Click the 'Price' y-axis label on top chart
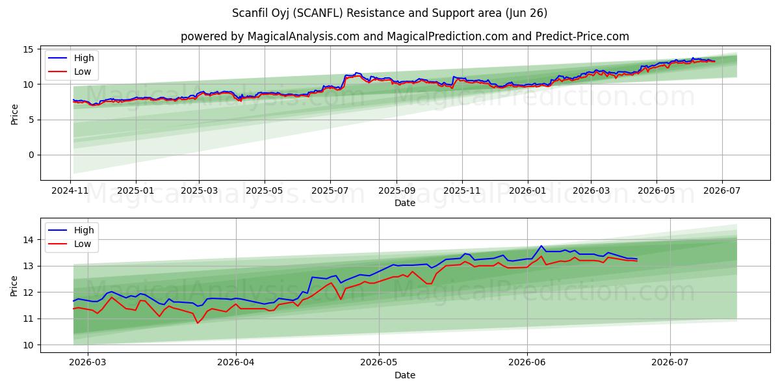 click(x=14, y=112)
